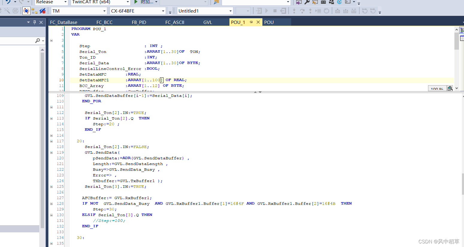Click the Unforce Values tray icon
The width and height of the screenshot is (464, 247).
[x=354, y=11]
